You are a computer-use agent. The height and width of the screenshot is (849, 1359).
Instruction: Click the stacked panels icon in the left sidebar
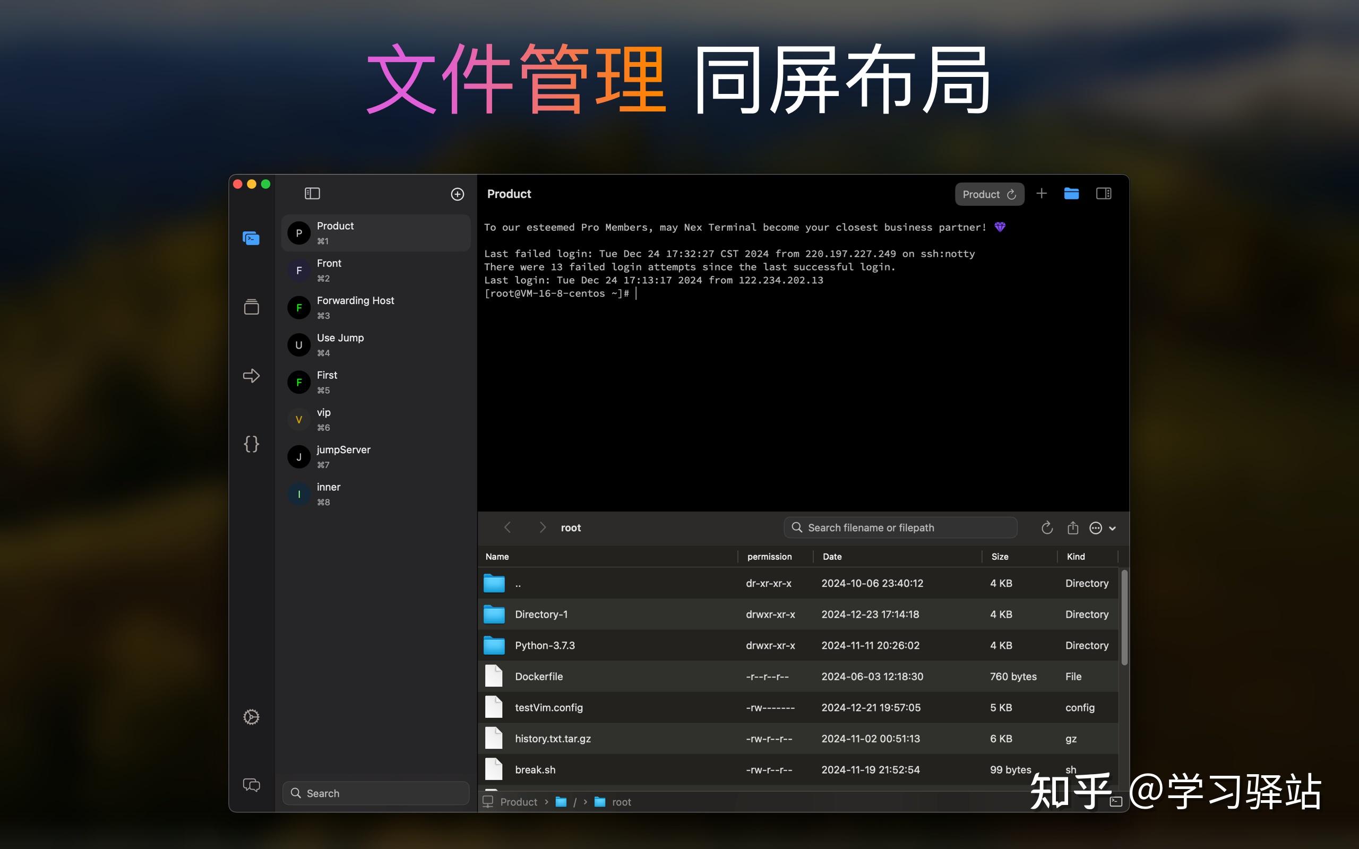click(251, 307)
